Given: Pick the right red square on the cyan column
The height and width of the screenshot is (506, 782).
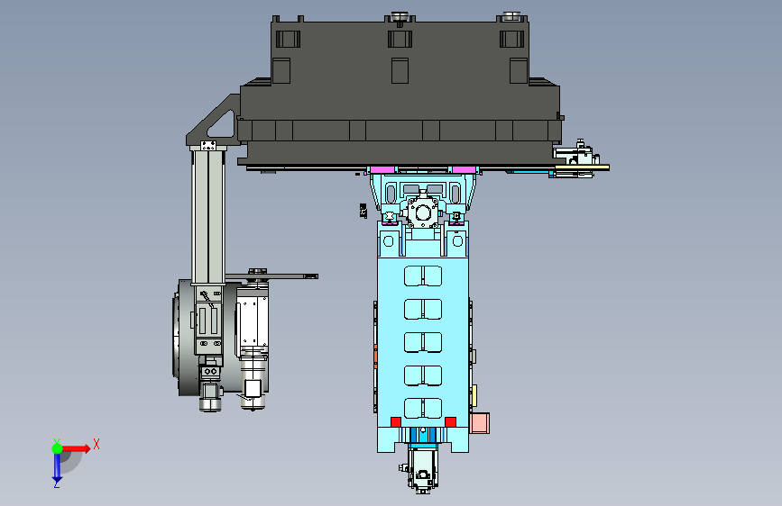Looking at the screenshot, I should 450,422.
